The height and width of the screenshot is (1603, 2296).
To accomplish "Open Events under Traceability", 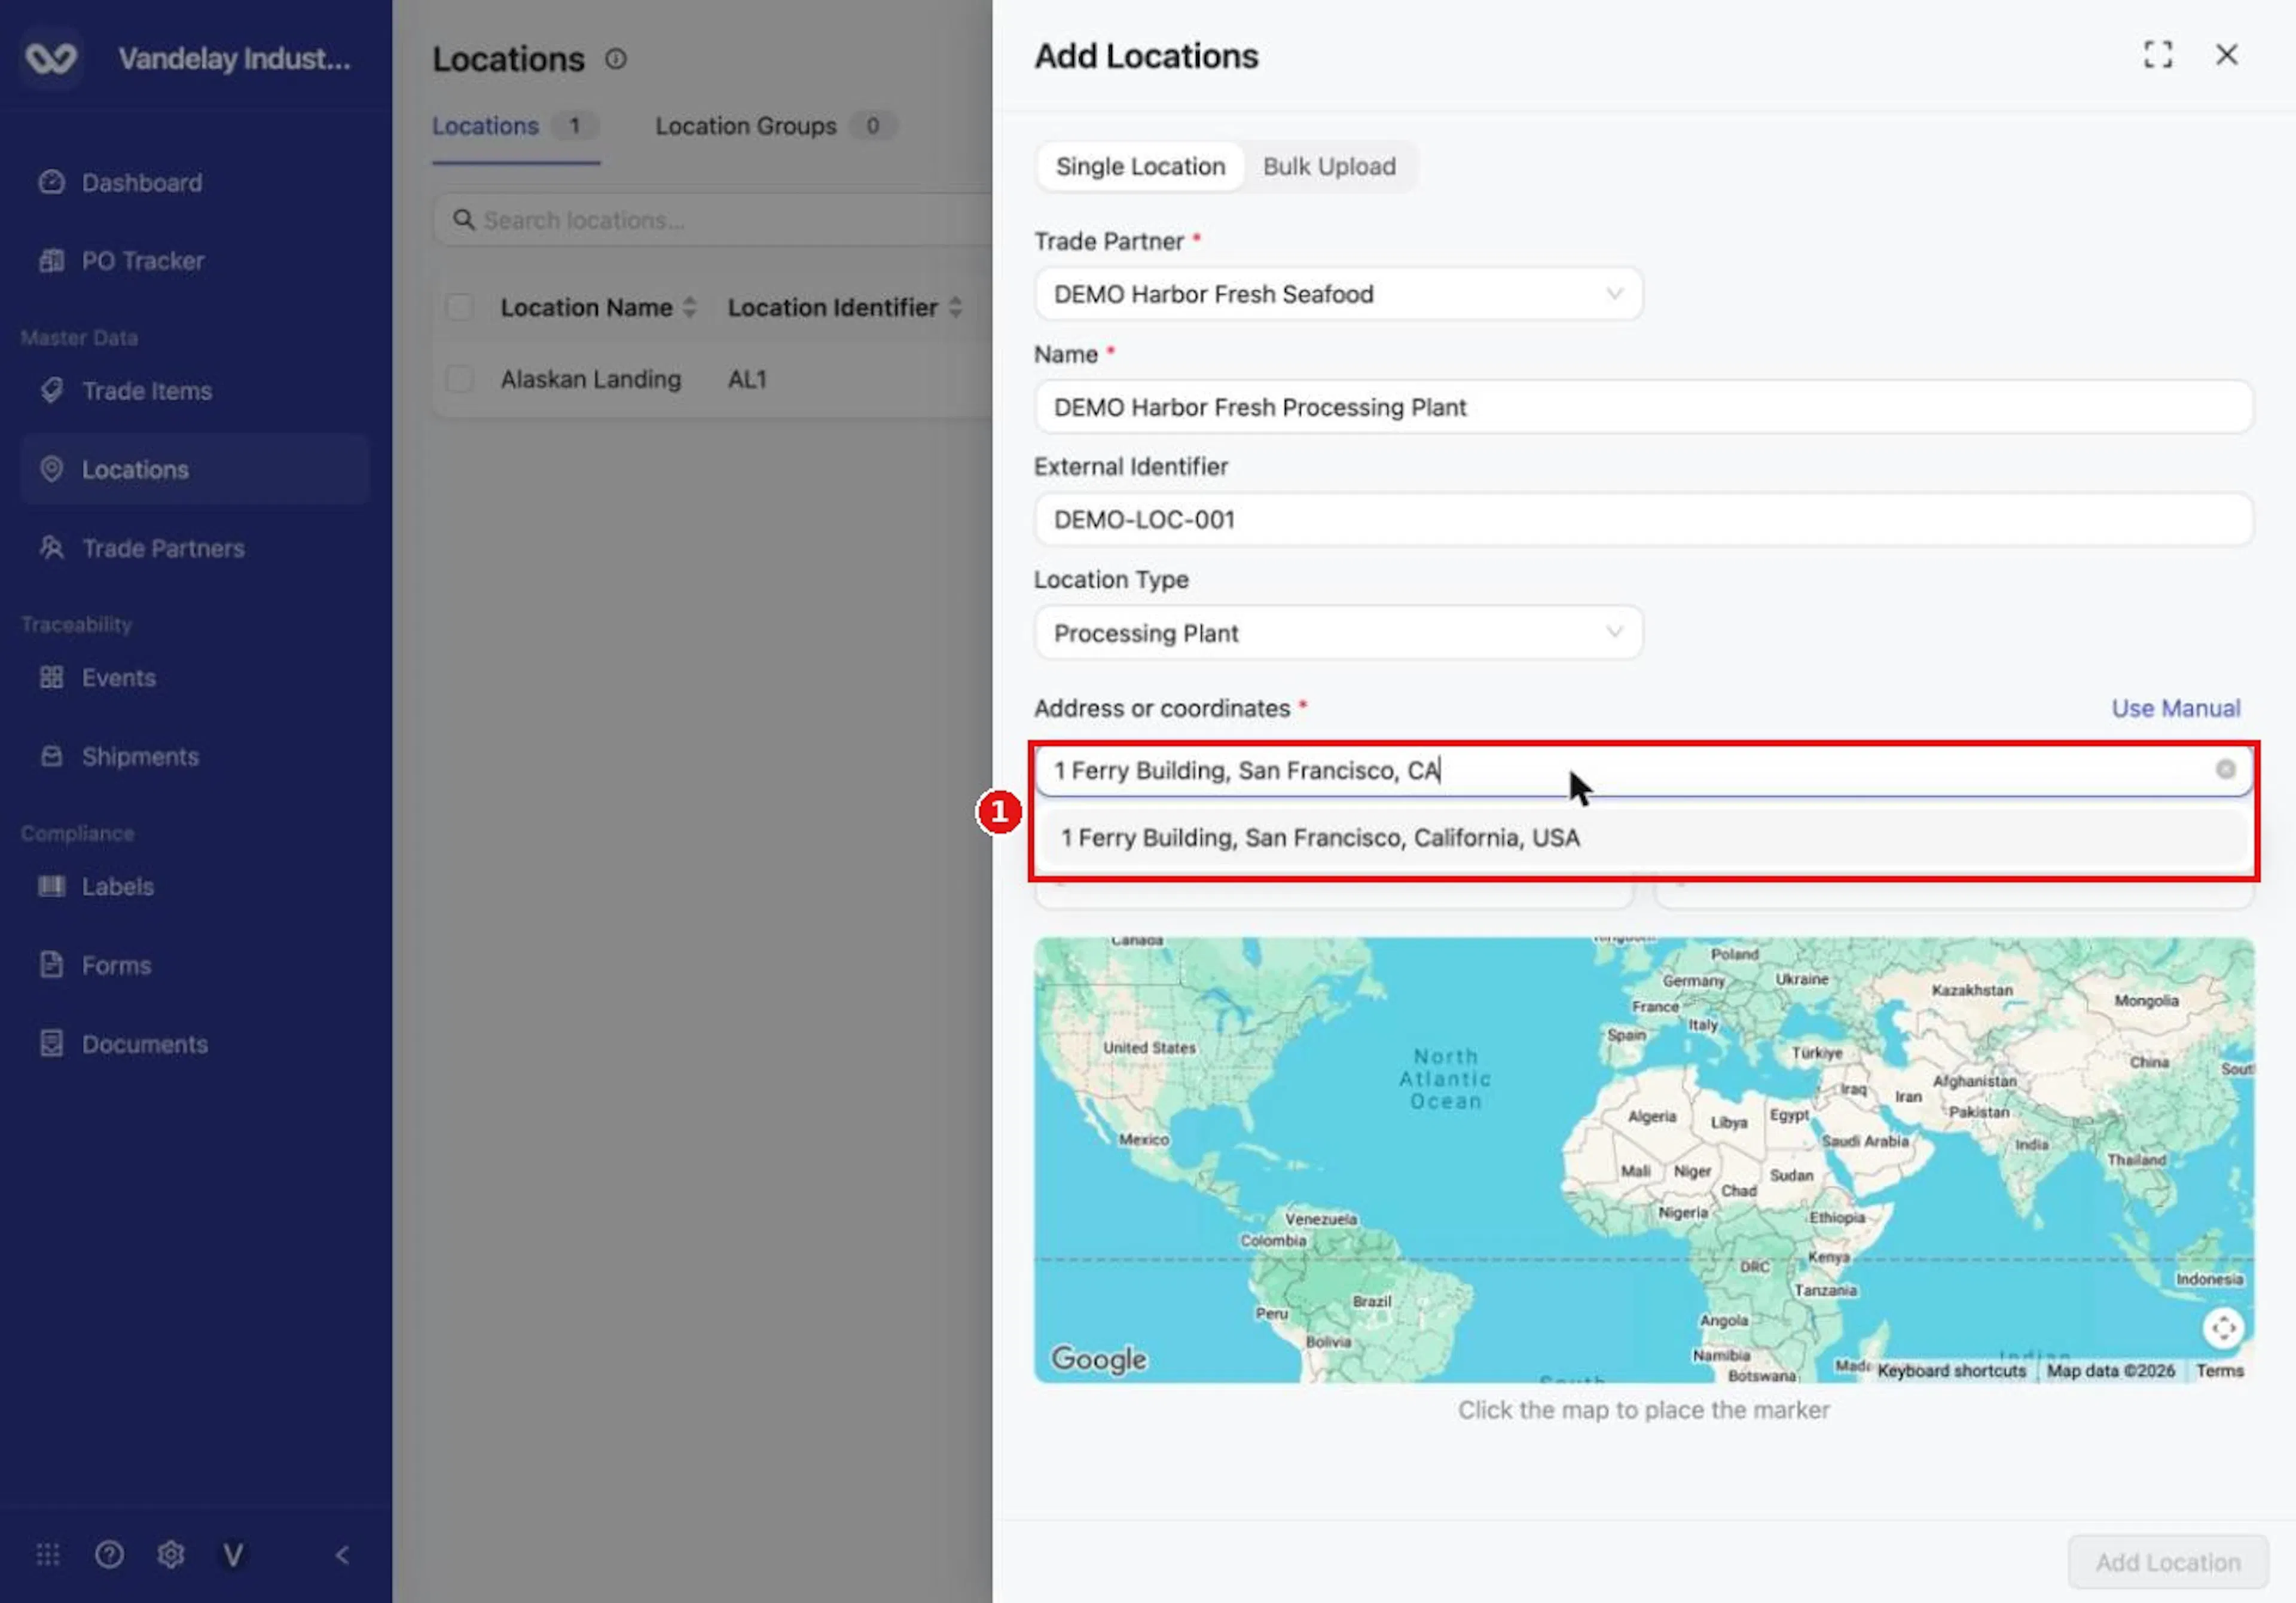I will click(119, 678).
